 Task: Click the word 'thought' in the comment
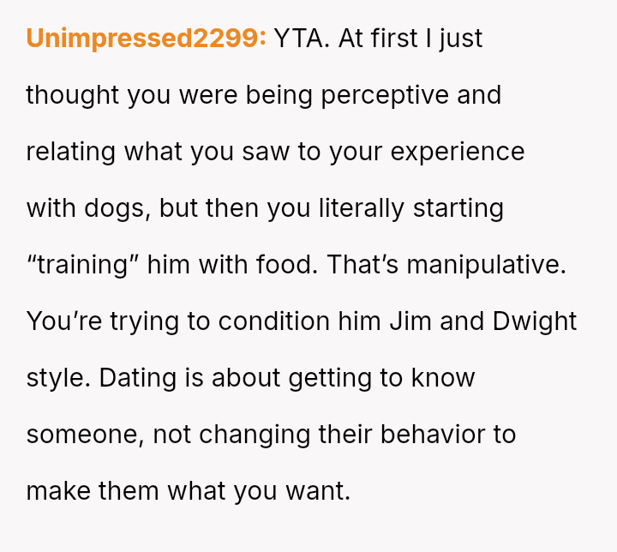[x=72, y=95]
